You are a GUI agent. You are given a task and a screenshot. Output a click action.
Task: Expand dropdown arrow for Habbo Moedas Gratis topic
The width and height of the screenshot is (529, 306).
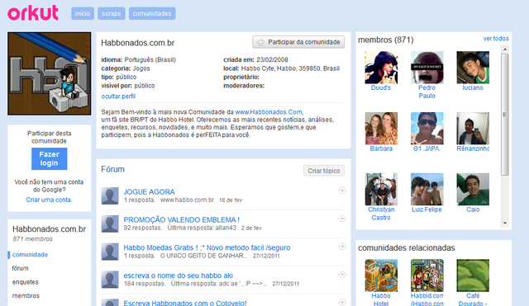tap(342, 247)
